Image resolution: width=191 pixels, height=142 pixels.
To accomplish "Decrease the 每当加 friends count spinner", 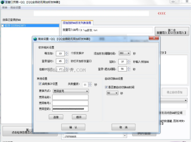I will [66, 55].
